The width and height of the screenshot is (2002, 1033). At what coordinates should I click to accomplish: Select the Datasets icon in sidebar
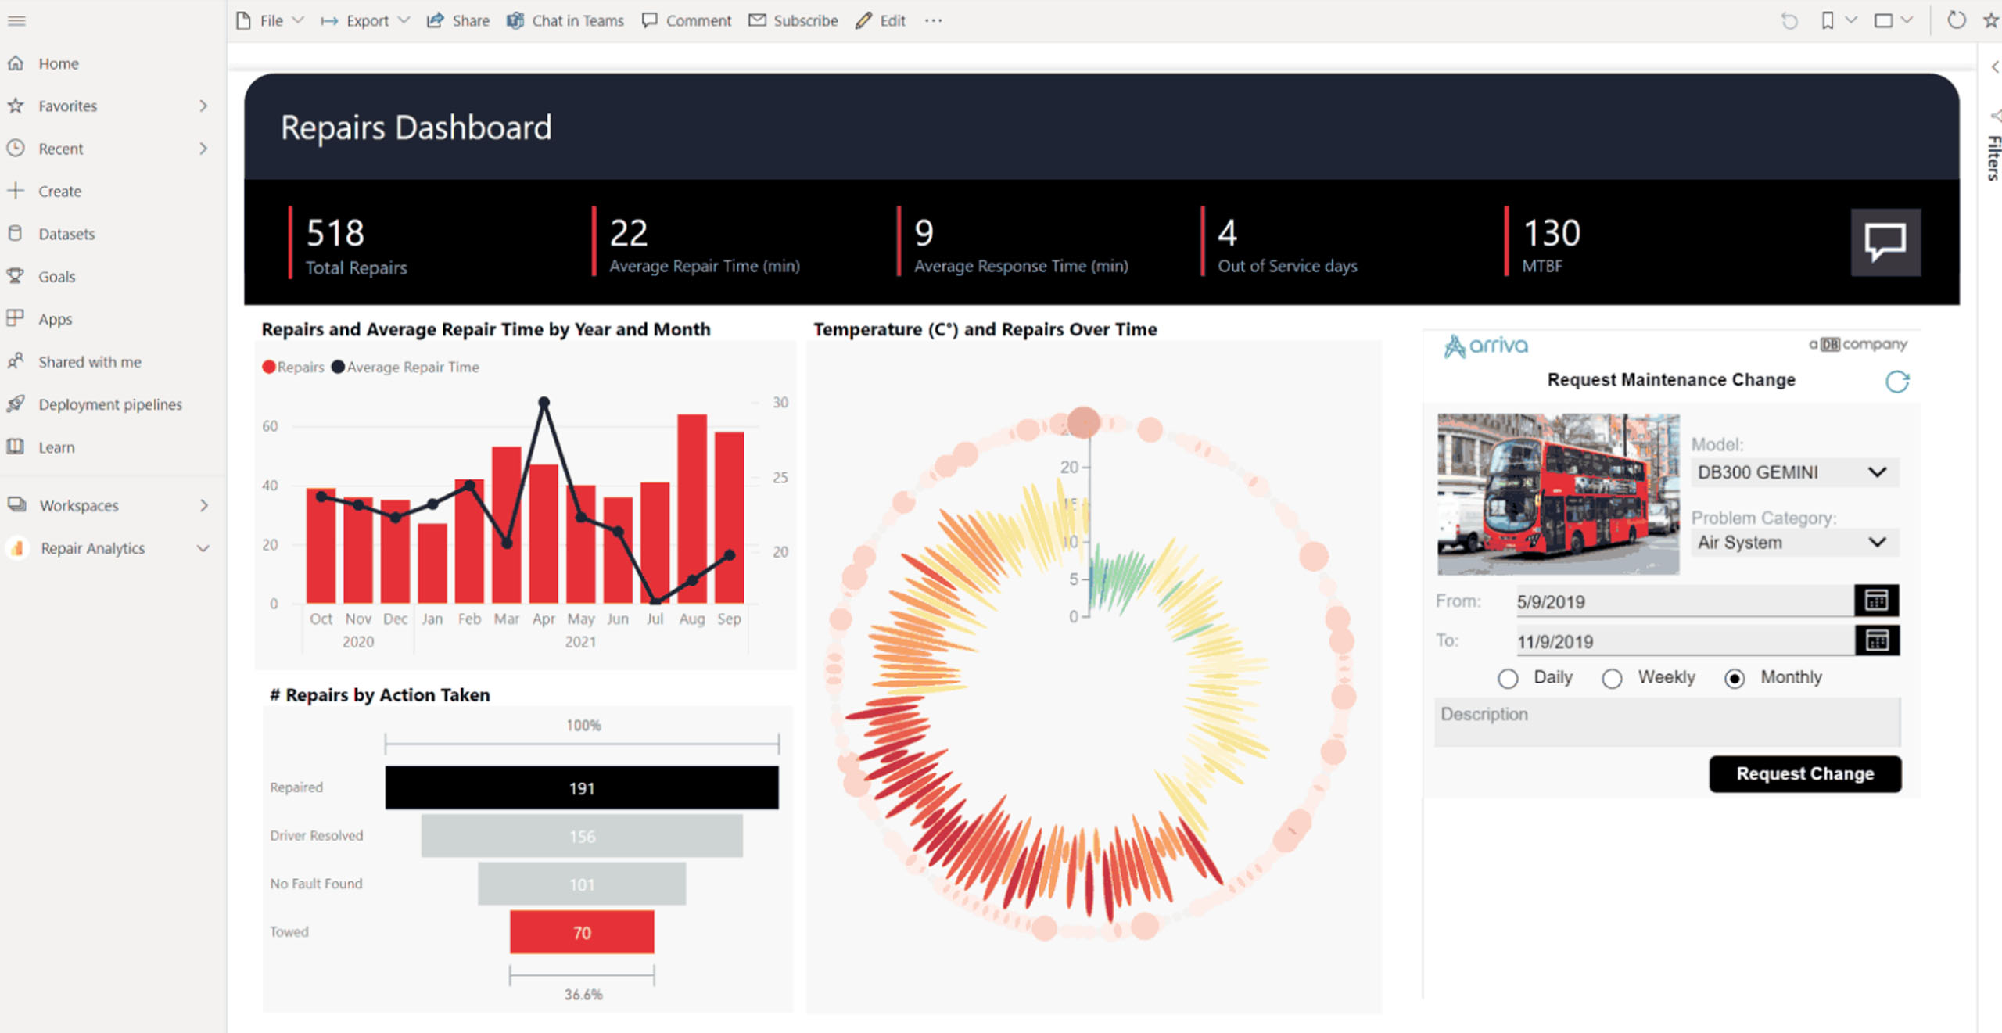click(17, 233)
